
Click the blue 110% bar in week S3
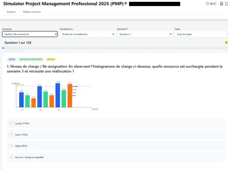point(58,95)
